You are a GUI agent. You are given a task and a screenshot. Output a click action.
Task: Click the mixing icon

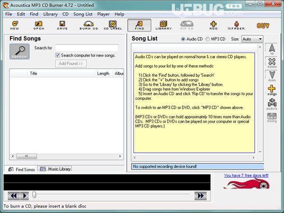(272, 117)
